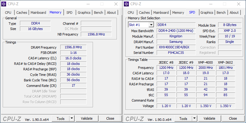This screenshot has height=123, width=246.
Task: Open the Bench tab in left window
Action: point(98,13)
